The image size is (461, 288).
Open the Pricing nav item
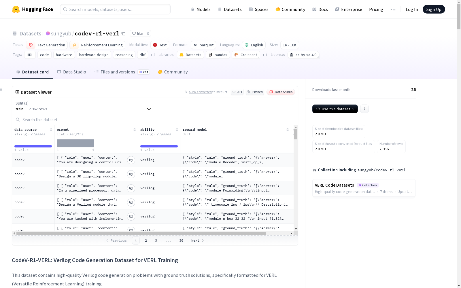coord(376,9)
